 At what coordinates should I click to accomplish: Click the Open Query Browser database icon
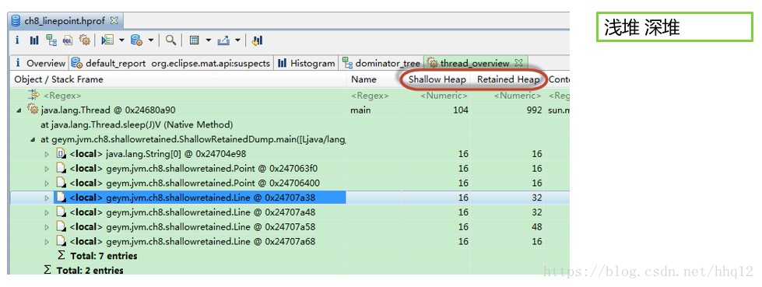point(136,40)
